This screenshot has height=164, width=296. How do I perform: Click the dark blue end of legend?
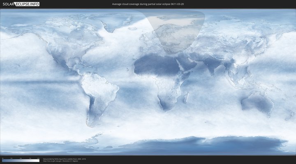point(3,161)
